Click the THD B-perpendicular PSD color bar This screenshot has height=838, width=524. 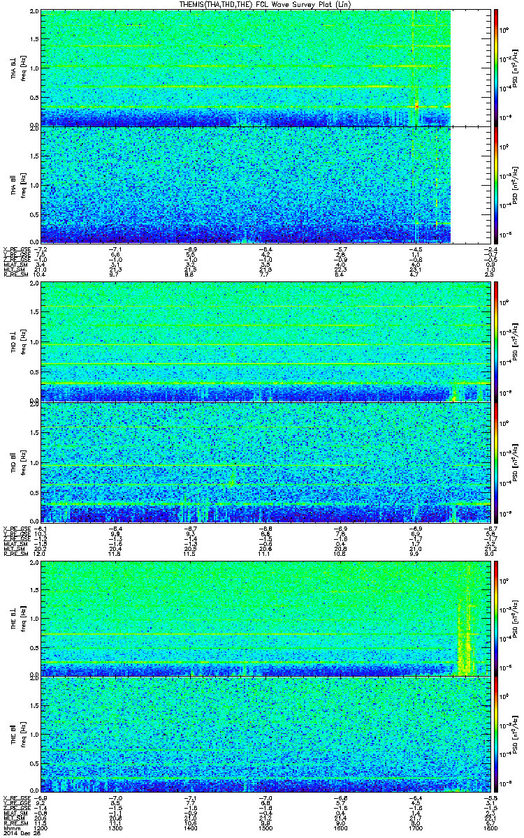pos(497,342)
